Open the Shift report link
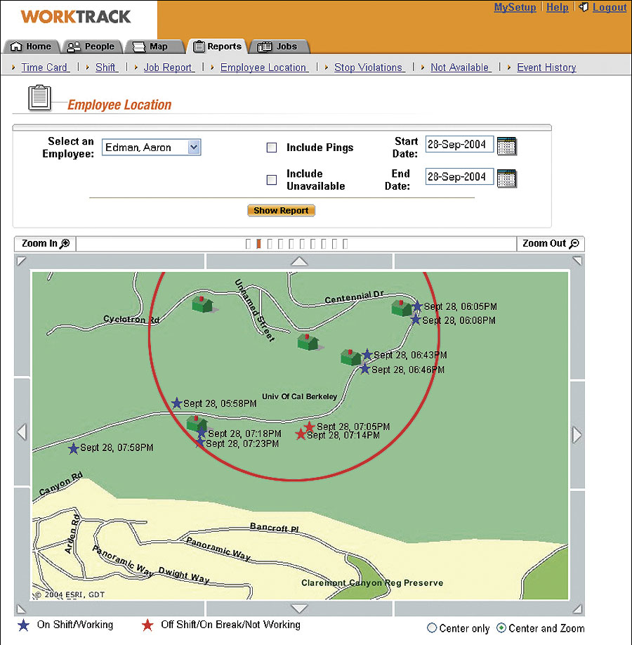Viewport: 632px width, 645px height. [106, 67]
